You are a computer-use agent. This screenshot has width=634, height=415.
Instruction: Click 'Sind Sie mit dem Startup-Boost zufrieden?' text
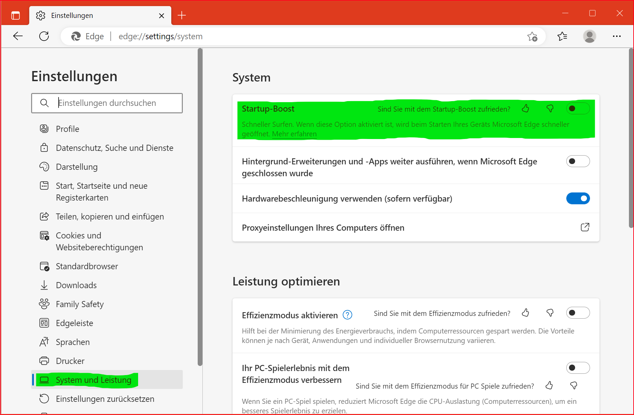pyautogui.click(x=444, y=109)
